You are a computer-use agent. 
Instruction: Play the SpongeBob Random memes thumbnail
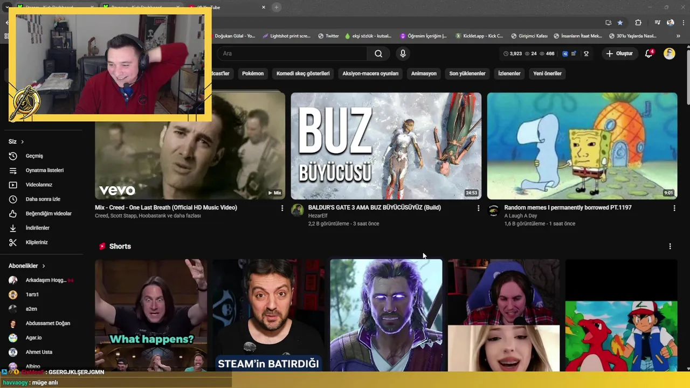tap(582, 146)
